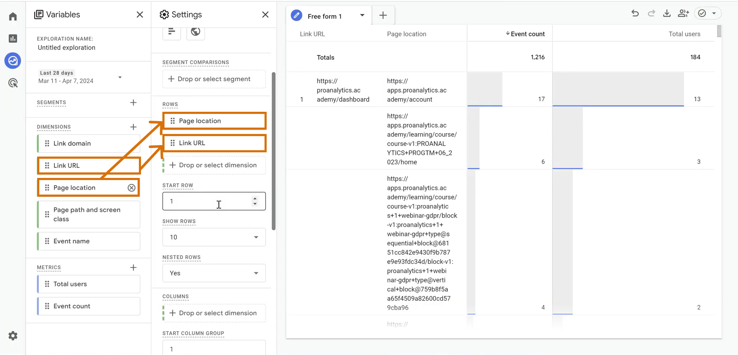Edit the exploration name field

tap(67, 48)
